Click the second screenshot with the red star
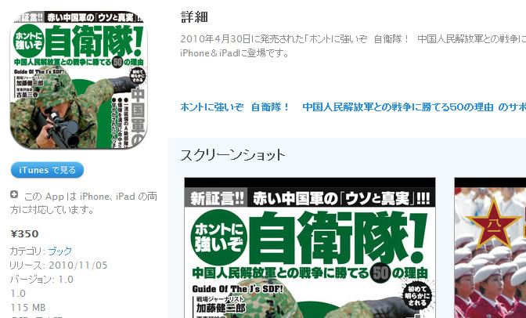This screenshot has height=318, width=526. [490, 248]
